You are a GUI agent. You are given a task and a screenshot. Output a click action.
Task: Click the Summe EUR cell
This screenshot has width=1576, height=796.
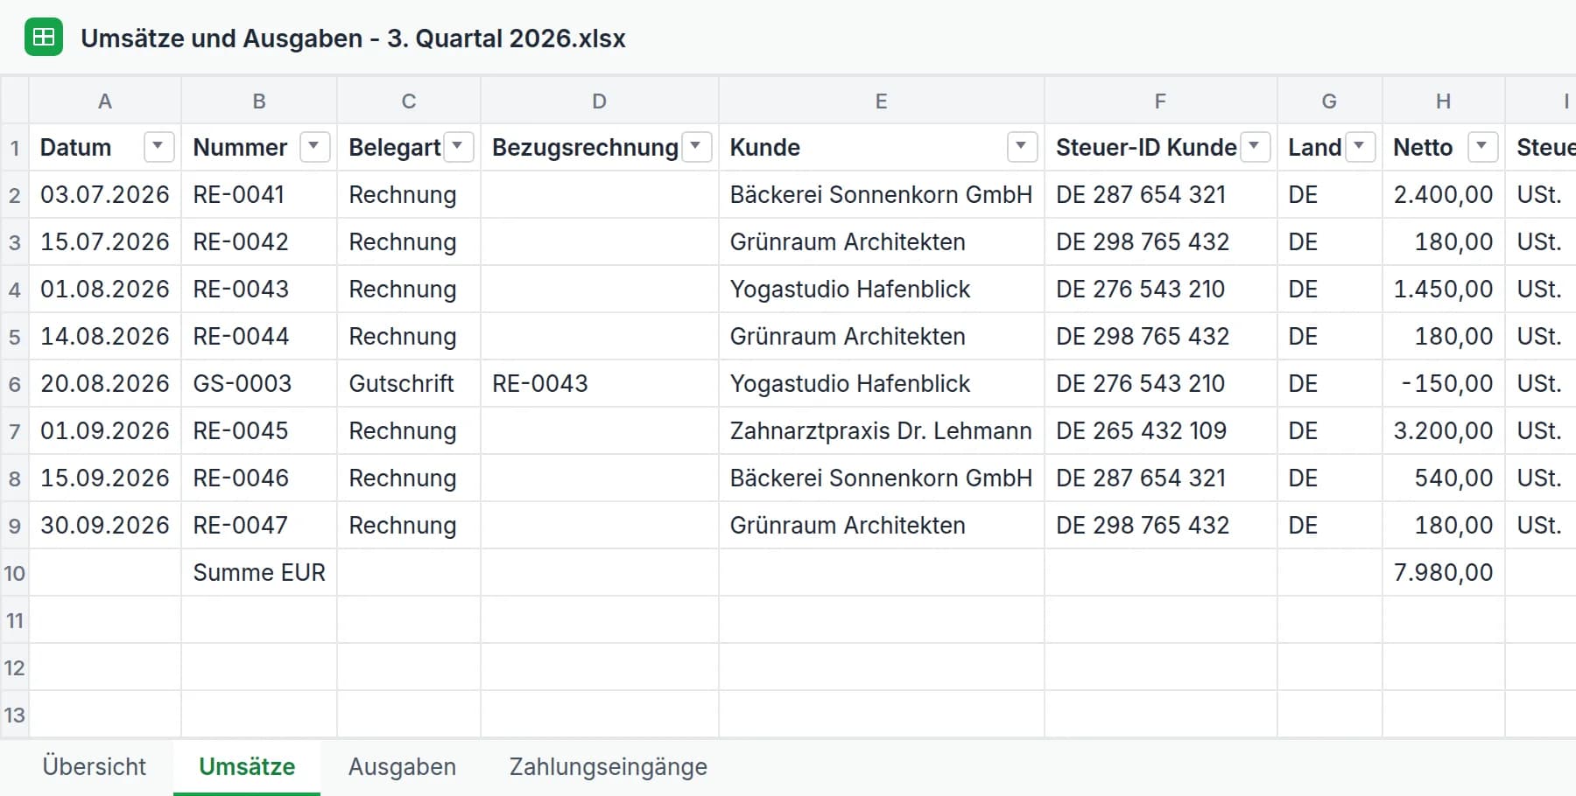(x=259, y=573)
